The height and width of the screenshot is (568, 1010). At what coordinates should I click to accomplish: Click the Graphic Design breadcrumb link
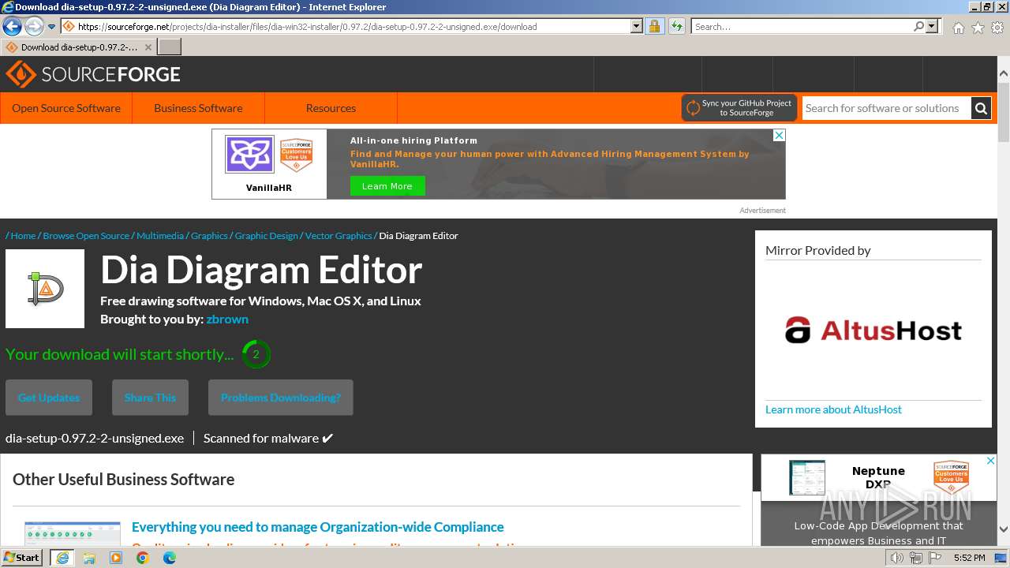point(267,236)
